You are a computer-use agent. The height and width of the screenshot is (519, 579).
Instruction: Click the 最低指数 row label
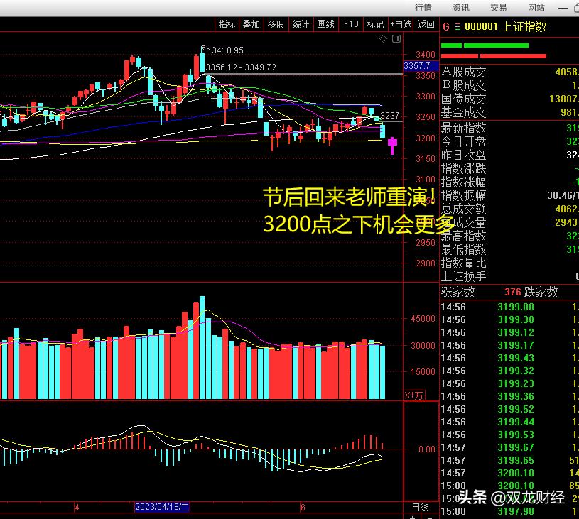463,249
